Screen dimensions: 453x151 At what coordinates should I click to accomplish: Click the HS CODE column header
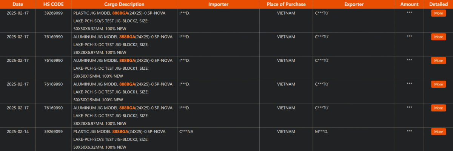coord(53,5)
